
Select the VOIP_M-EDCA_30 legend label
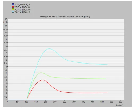click(x=23, y=7)
